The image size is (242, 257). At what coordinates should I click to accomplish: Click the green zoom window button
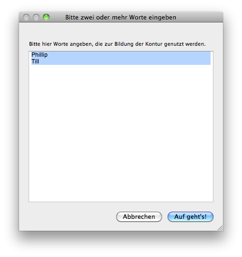coord(46,17)
